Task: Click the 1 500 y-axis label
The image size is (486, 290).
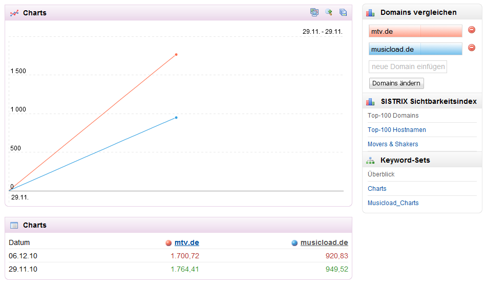Action: point(18,71)
